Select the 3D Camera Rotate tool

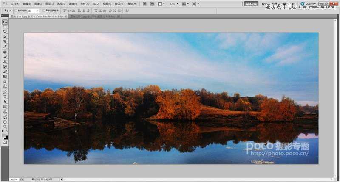pos(5,117)
